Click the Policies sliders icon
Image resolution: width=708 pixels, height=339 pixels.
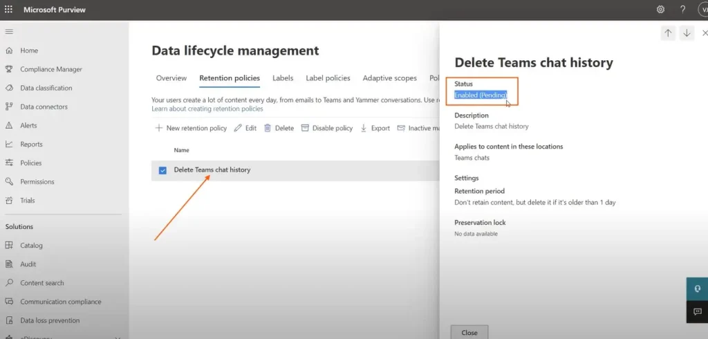click(9, 163)
